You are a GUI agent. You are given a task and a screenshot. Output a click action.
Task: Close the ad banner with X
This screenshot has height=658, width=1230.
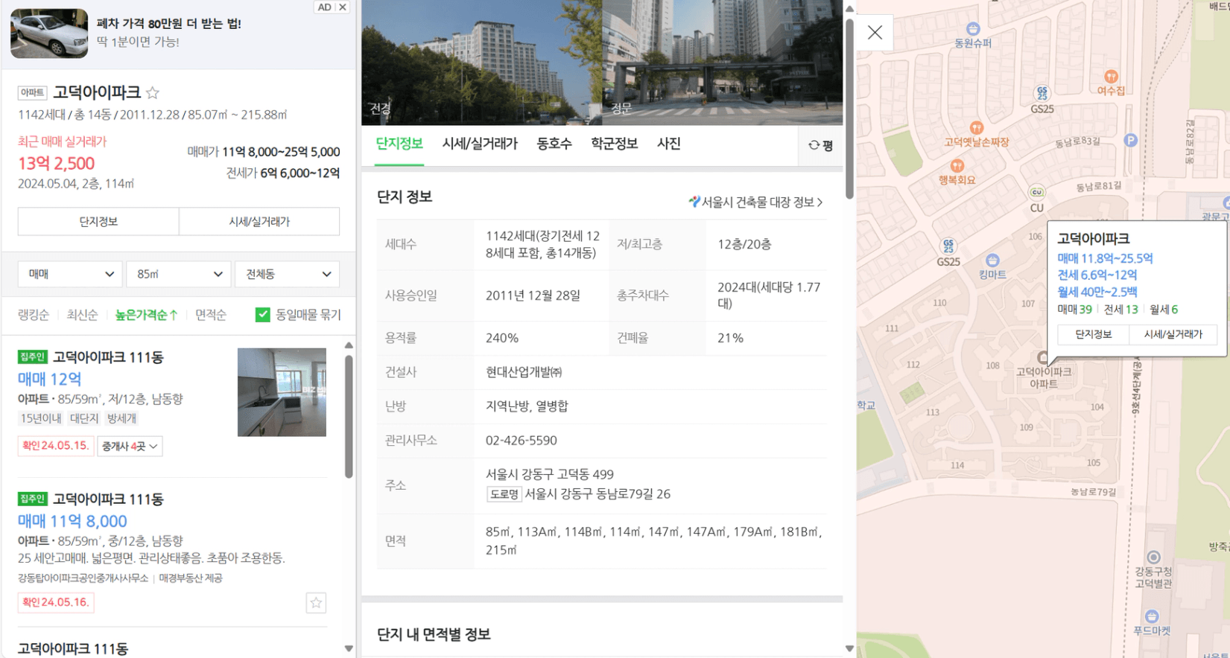pyautogui.click(x=343, y=7)
